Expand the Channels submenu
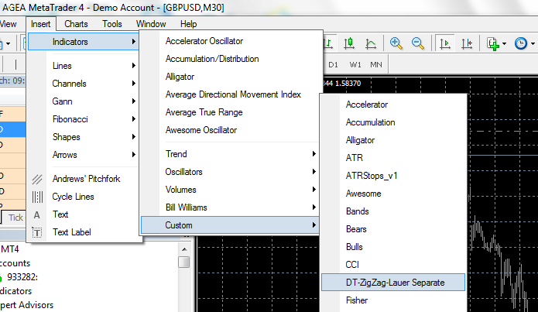This screenshot has height=312, width=538. (x=83, y=84)
